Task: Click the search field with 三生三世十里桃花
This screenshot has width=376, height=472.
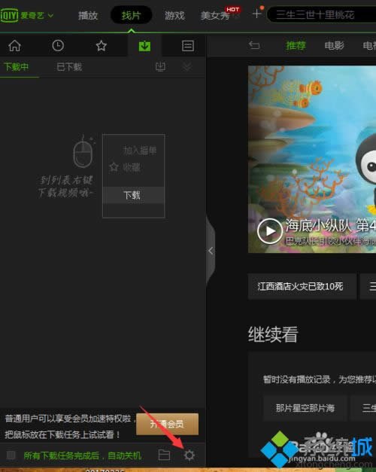Action: pyautogui.click(x=321, y=14)
